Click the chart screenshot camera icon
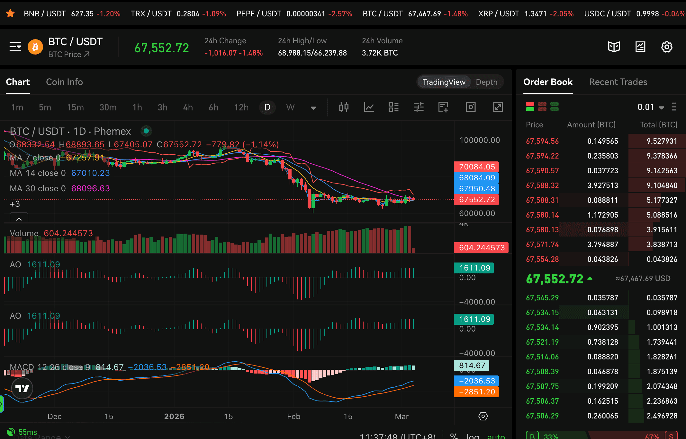Screen dimensions: 686x439 (x=471, y=107)
